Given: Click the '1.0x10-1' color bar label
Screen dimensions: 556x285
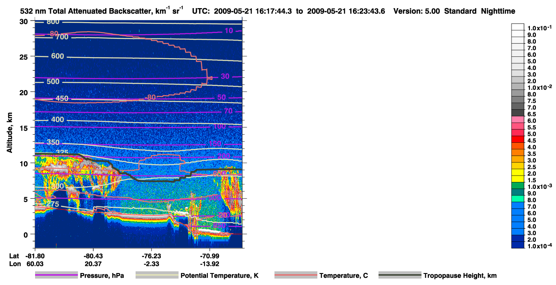Looking at the screenshot, I should pyautogui.click(x=539, y=28).
